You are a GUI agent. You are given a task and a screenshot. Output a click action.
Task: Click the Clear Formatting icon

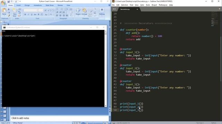coord(52,10)
